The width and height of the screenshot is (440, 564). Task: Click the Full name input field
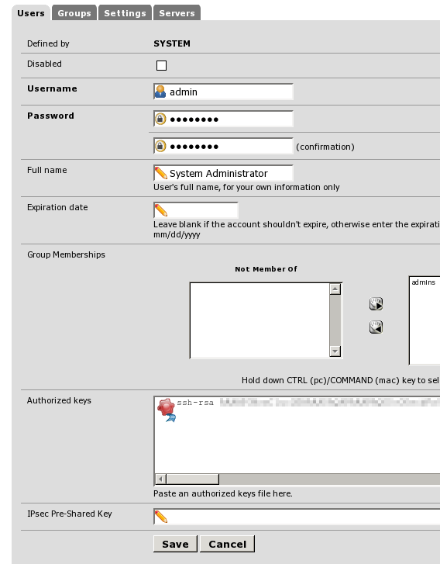click(223, 173)
